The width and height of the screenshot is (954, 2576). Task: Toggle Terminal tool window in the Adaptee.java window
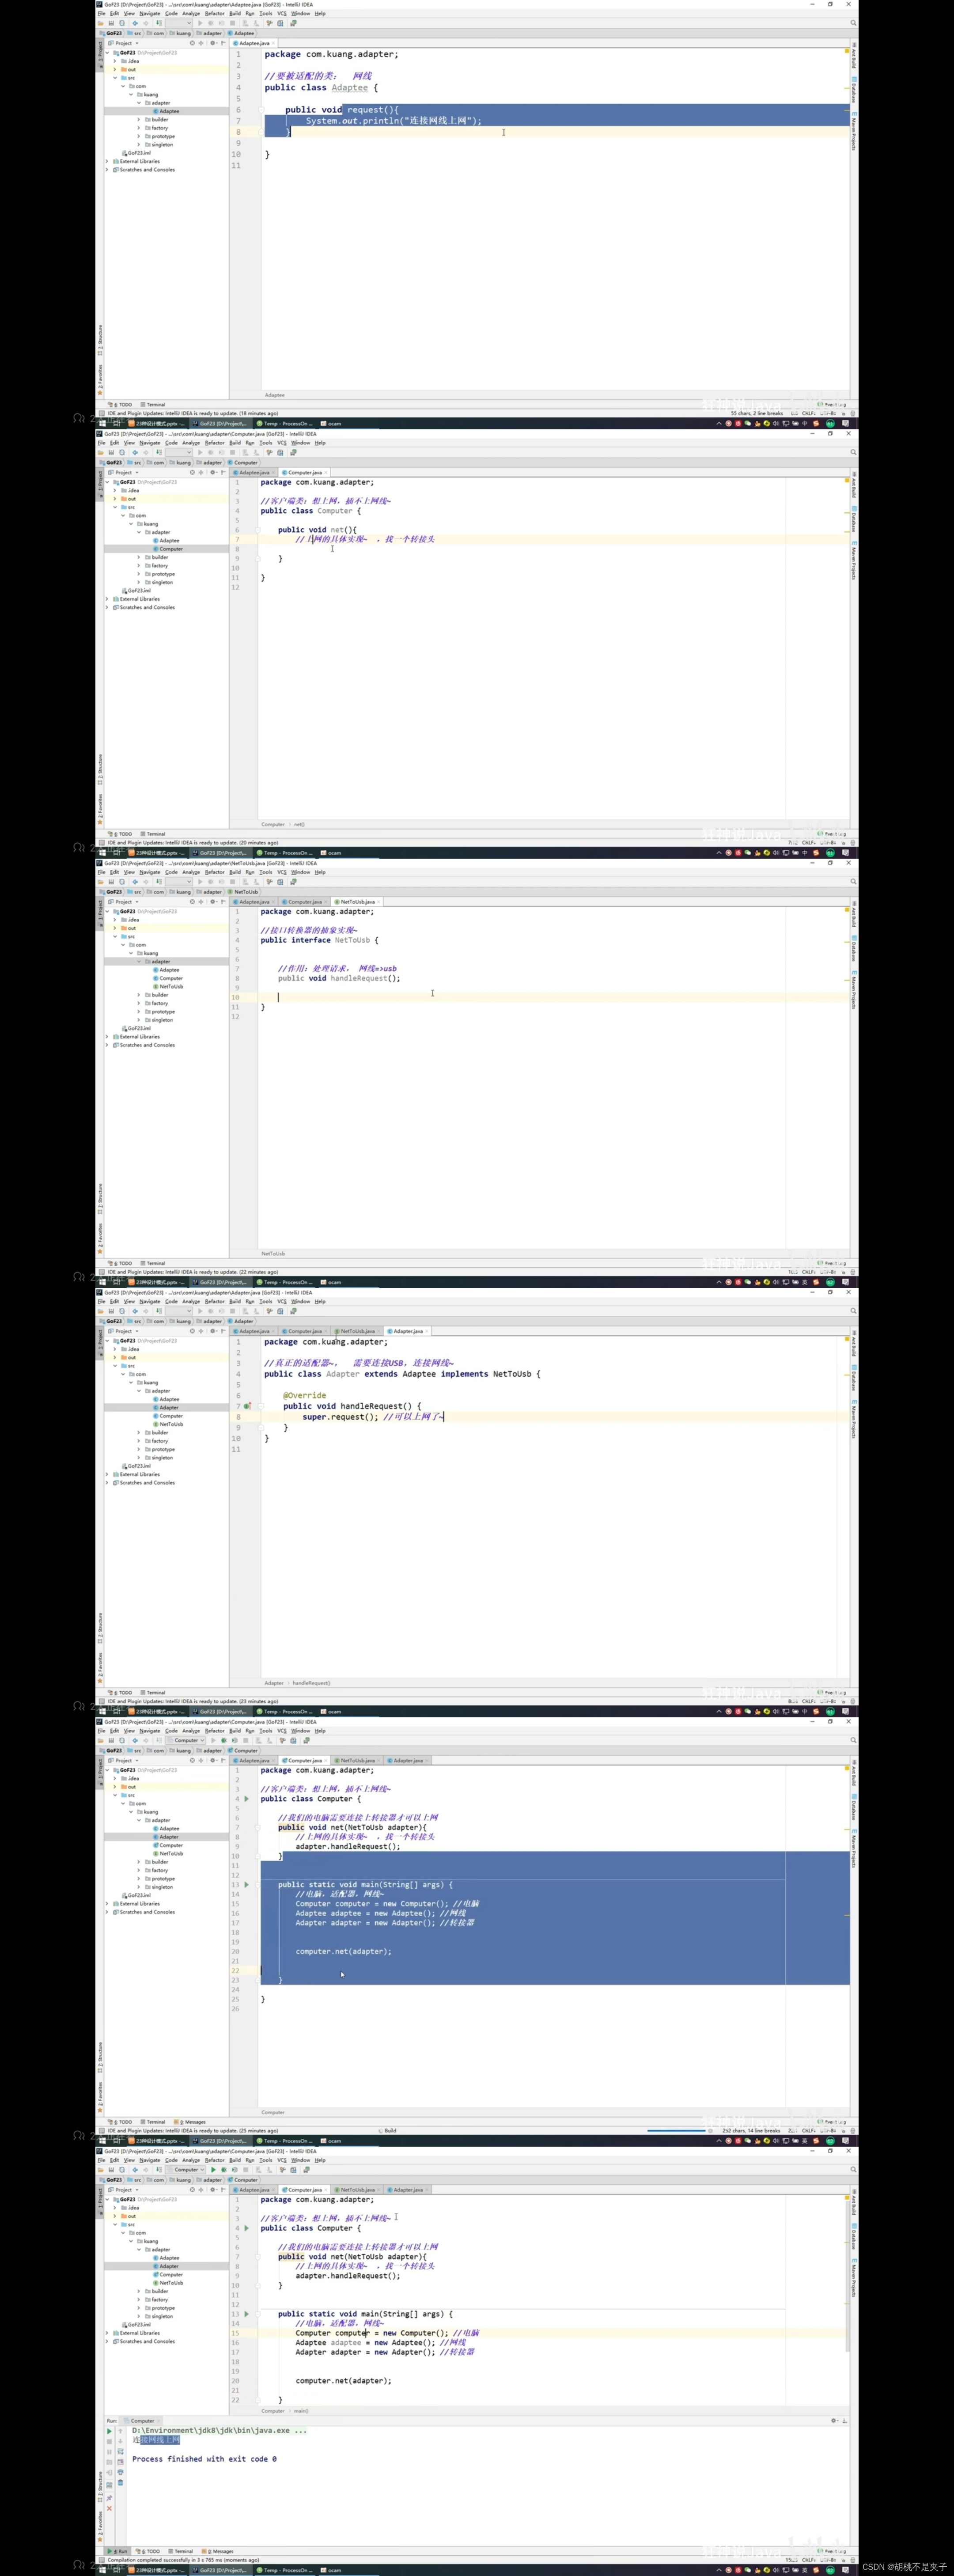(153, 404)
